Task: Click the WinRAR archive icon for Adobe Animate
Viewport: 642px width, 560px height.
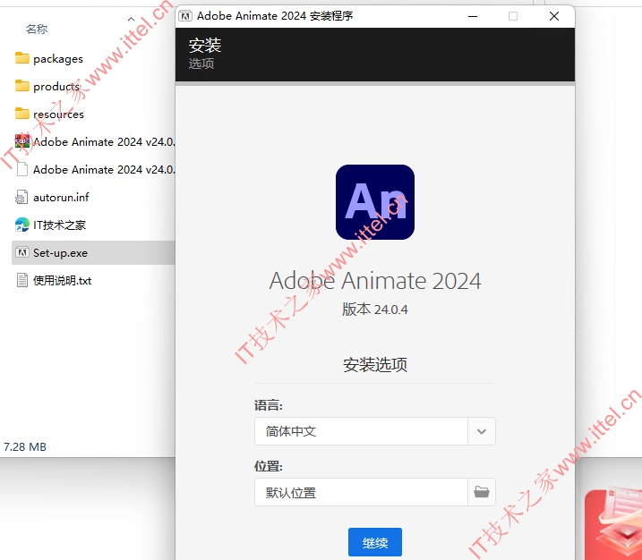Action: tap(22, 141)
